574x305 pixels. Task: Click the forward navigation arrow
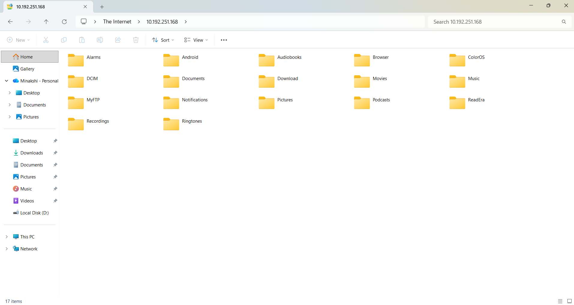coord(28,22)
